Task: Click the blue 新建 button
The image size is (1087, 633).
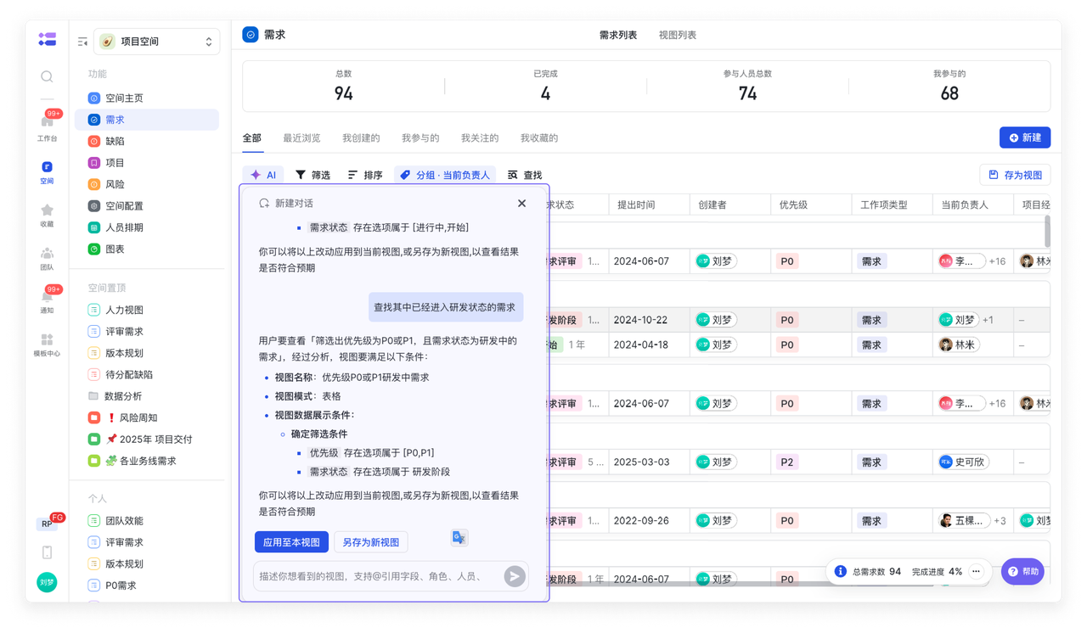Action: click(x=1024, y=137)
